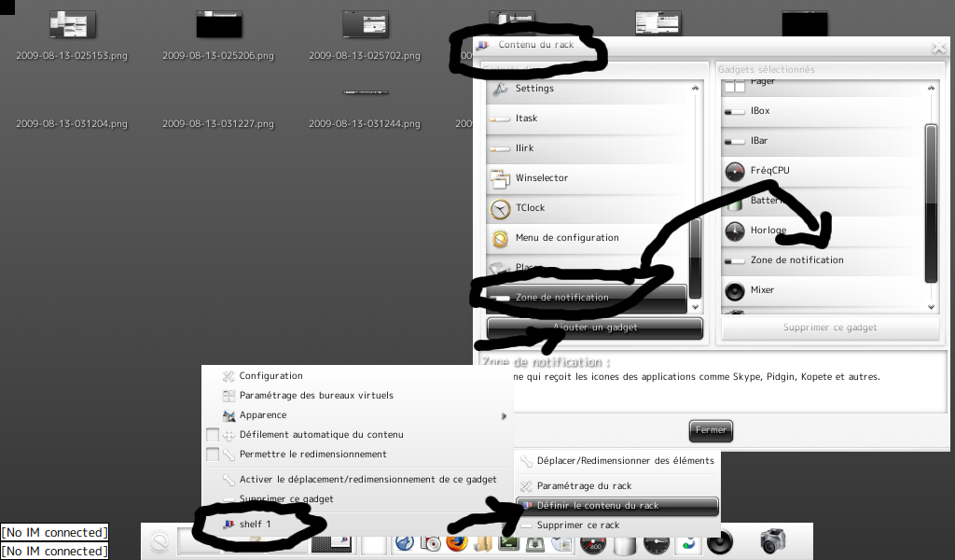Select the Winselector gadget icon
Screen dimensions: 955x560
pyautogui.click(x=501, y=178)
